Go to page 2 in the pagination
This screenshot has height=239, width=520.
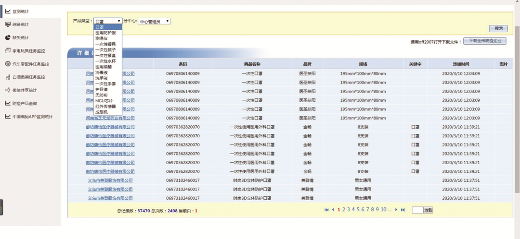pyautogui.click(x=344, y=209)
